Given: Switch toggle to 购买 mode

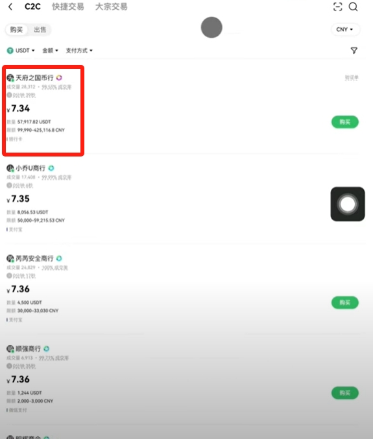Looking at the screenshot, I should (16, 30).
